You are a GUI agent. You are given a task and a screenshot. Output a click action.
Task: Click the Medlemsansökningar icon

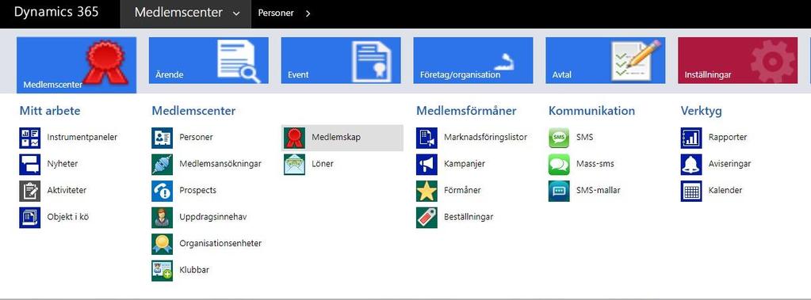pyautogui.click(x=162, y=164)
